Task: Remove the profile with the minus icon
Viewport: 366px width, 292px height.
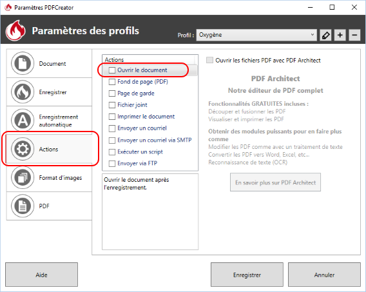Action: 354,35
